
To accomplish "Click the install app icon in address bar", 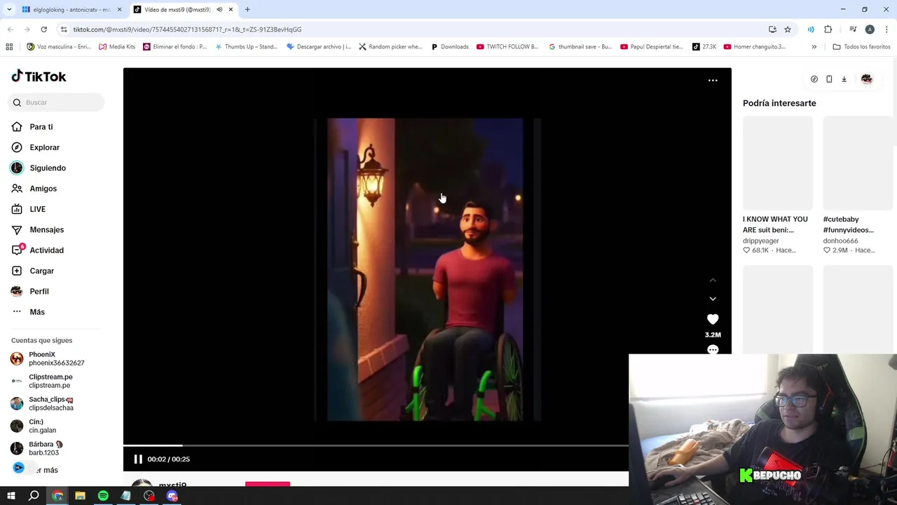I will [772, 29].
